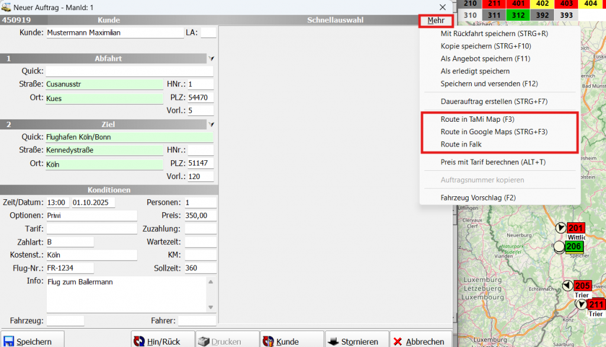
Task: Expand the Ziel section arrow
Action: tap(211, 125)
